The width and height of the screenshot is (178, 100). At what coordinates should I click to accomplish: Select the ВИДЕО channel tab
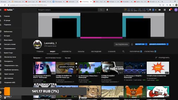[53, 51]
